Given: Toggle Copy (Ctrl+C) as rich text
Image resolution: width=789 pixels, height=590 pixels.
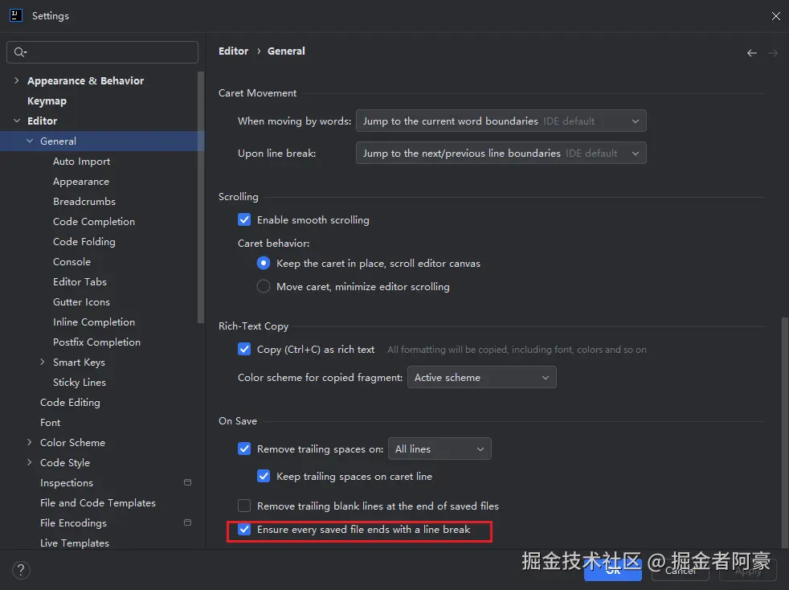Looking at the screenshot, I should pyautogui.click(x=244, y=349).
